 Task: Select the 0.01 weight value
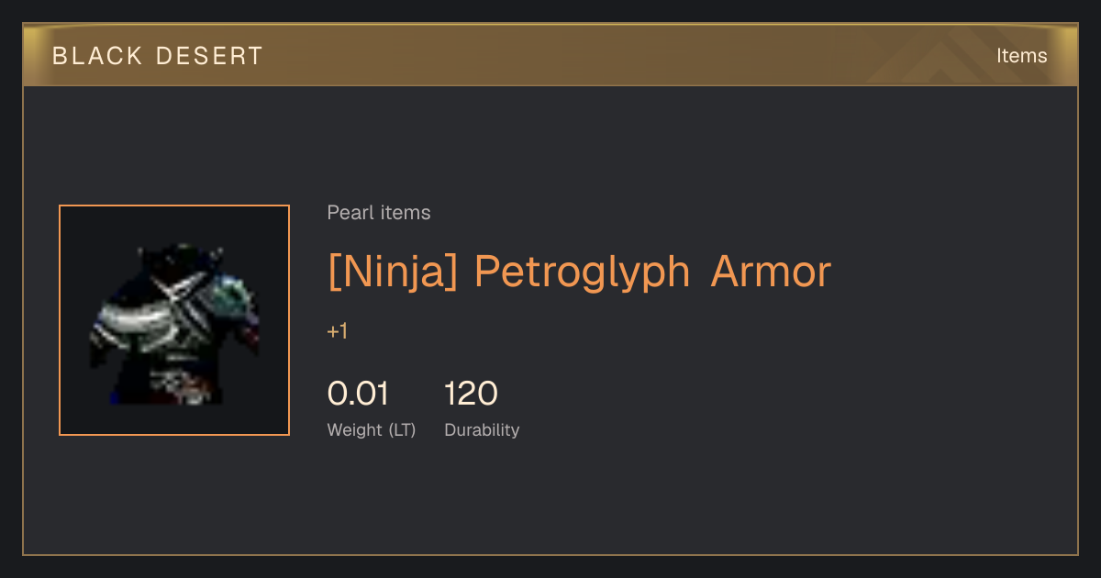[358, 394]
